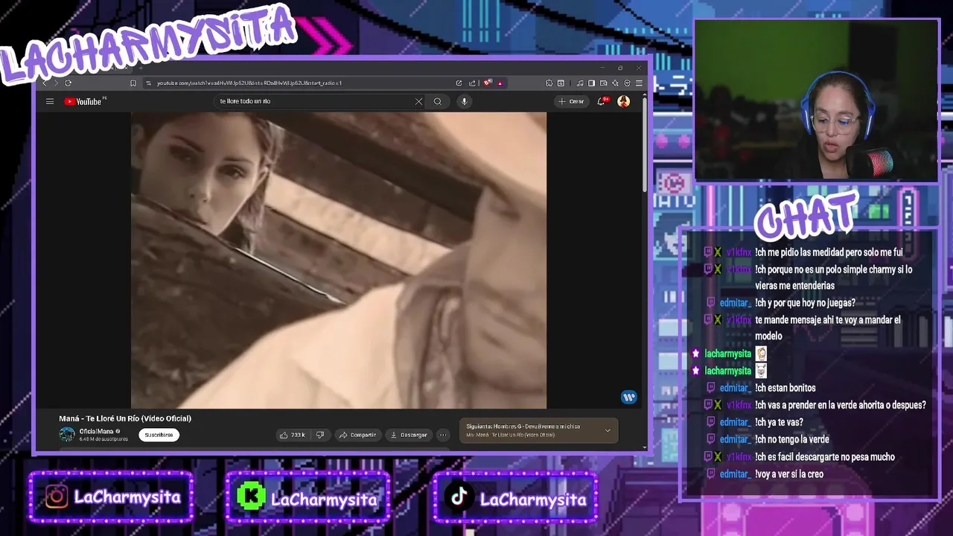953x536 pixels.
Task: Open browser main menu button
Action: pos(639,83)
